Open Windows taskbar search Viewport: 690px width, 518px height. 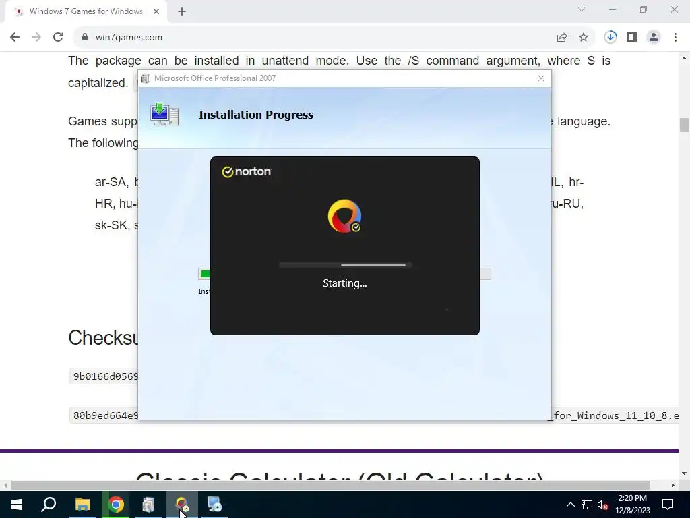coord(49,505)
